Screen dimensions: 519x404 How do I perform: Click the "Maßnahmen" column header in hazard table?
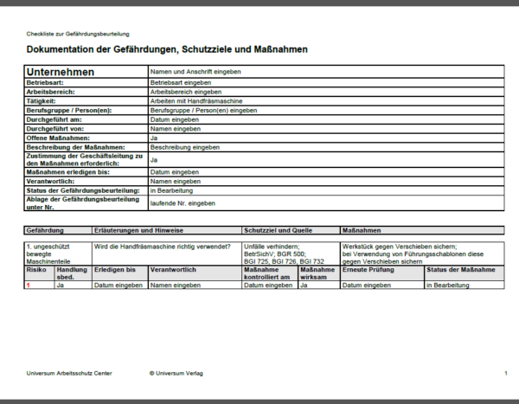(422, 230)
